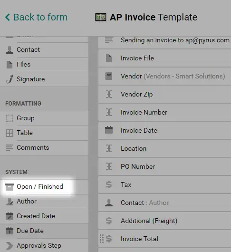Select the Vendor Zip text field
This screenshot has height=252, width=231.
(x=164, y=94)
